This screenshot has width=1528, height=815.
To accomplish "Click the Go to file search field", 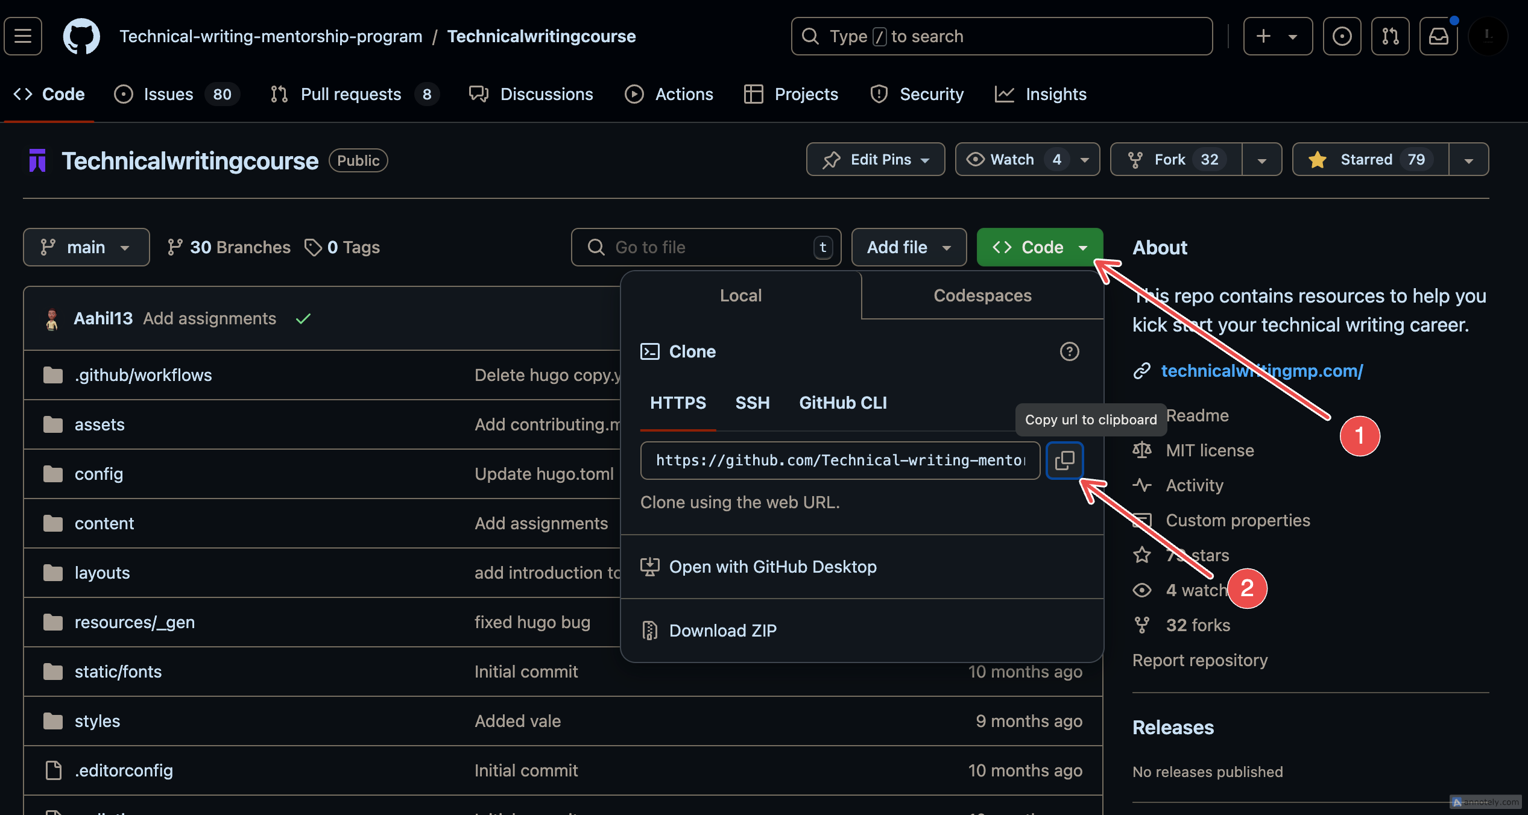I will [706, 247].
